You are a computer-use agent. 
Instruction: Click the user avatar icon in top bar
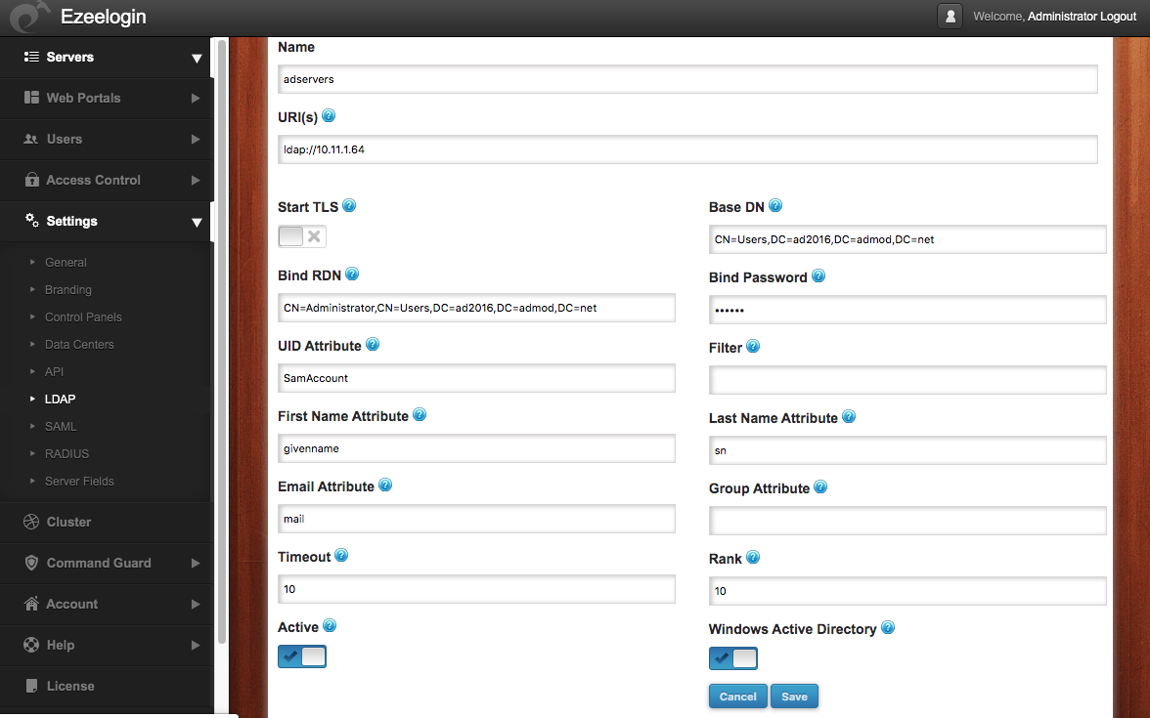[949, 16]
